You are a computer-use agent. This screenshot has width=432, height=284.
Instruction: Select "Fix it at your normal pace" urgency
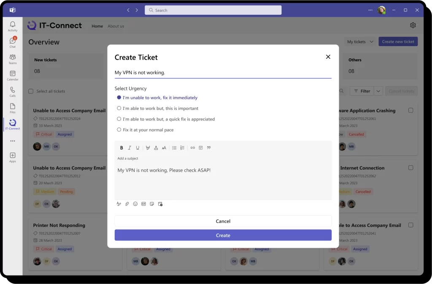tap(119, 130)
